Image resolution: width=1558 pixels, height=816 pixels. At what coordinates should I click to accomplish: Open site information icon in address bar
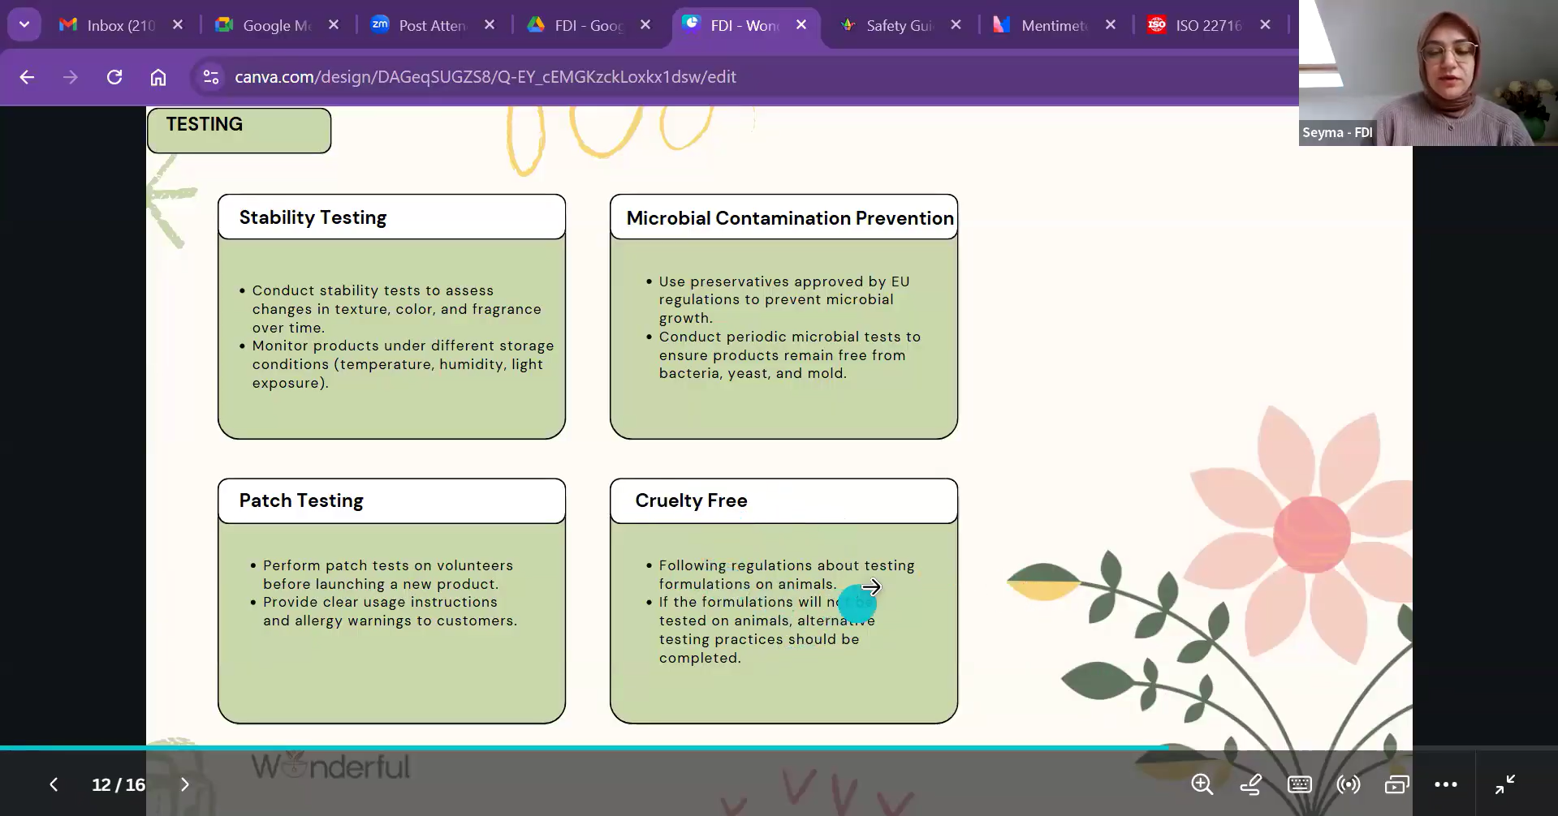click(x=211, y=77)
